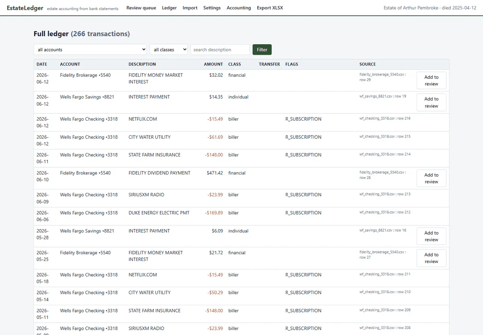Screen dimensions: 483x335
Task: Click source wf_checking_3318.csv : row 209
Action: (x=385, y=310)
